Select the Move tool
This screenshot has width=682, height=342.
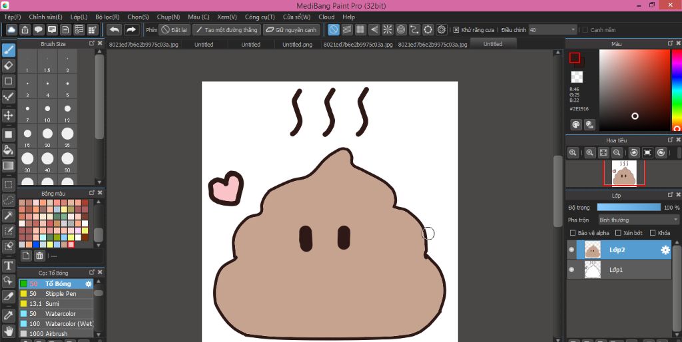click(x=8, y=115)
